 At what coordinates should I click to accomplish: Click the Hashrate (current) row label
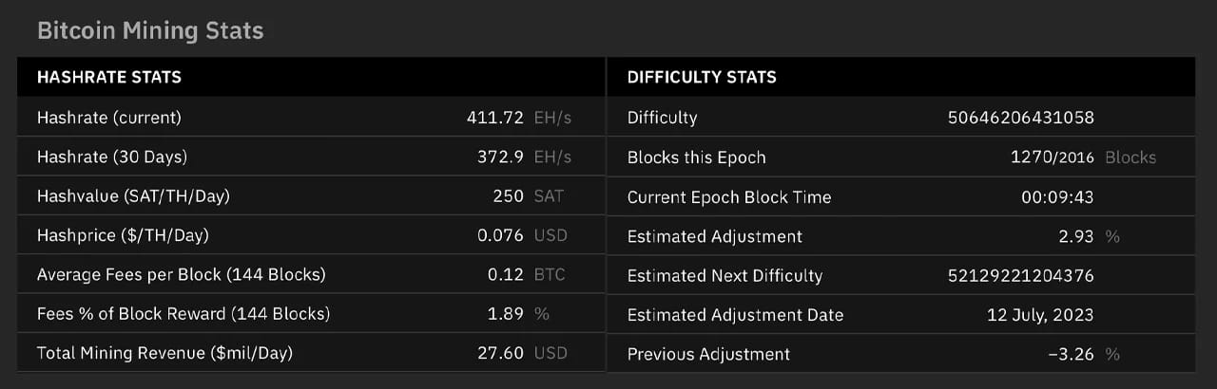pyautogui.click(x=108, y=118)
